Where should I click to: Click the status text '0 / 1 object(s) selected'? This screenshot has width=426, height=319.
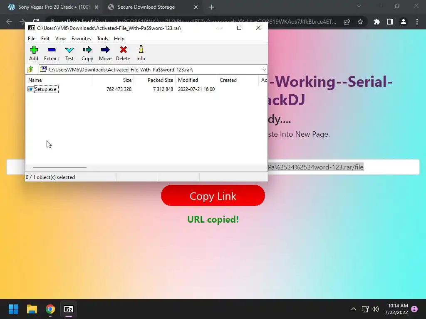click(50, 177)
